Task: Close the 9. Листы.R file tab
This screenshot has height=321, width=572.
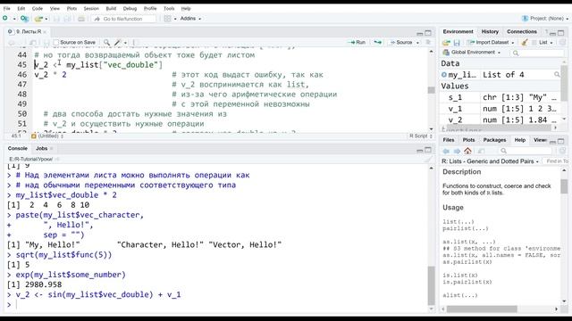Action: point(45,32)
